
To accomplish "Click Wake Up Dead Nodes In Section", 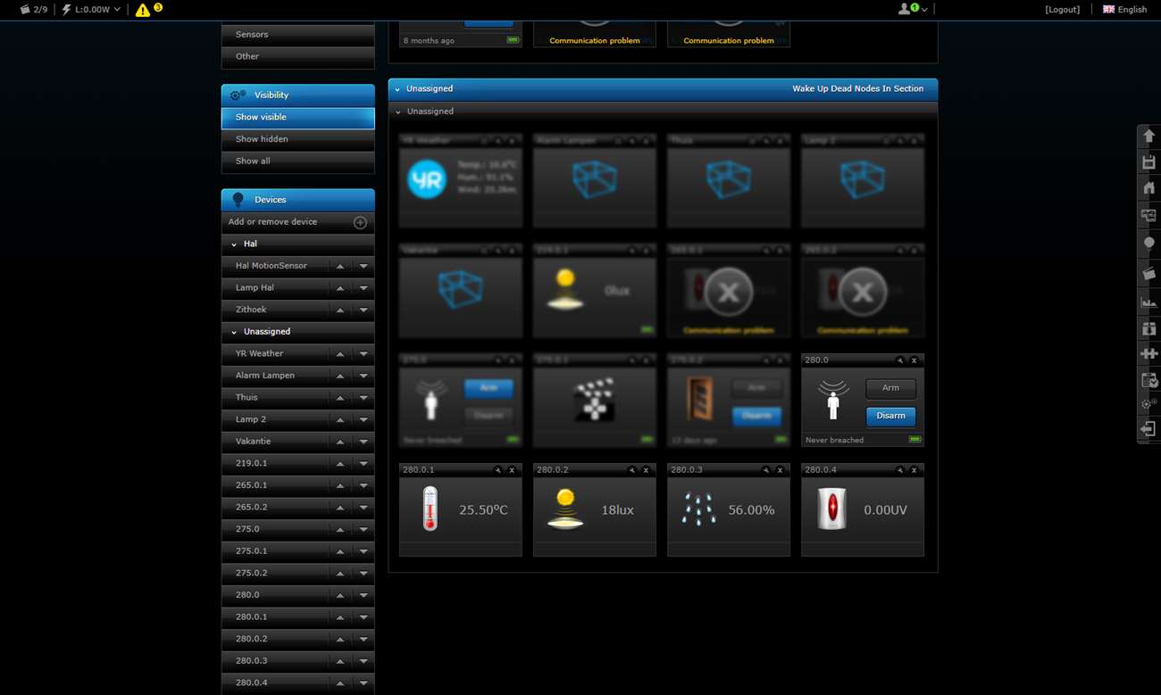I will (857, 89).
